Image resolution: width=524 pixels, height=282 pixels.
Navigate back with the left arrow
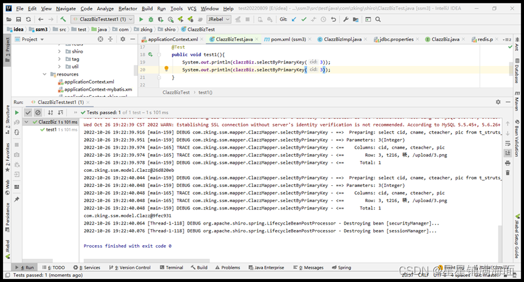41,19
